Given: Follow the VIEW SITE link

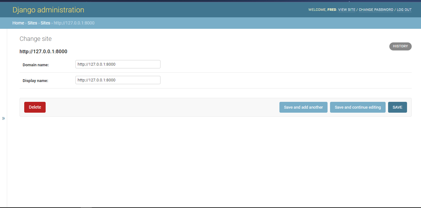Looking at the screenshot, I should [347, 10].
